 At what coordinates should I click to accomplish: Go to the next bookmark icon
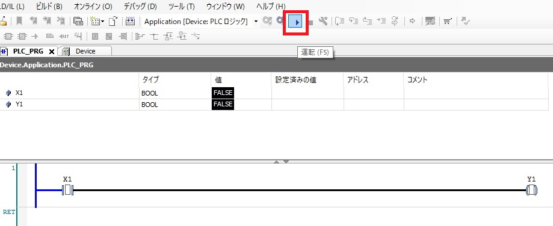[x=47, y=22]
